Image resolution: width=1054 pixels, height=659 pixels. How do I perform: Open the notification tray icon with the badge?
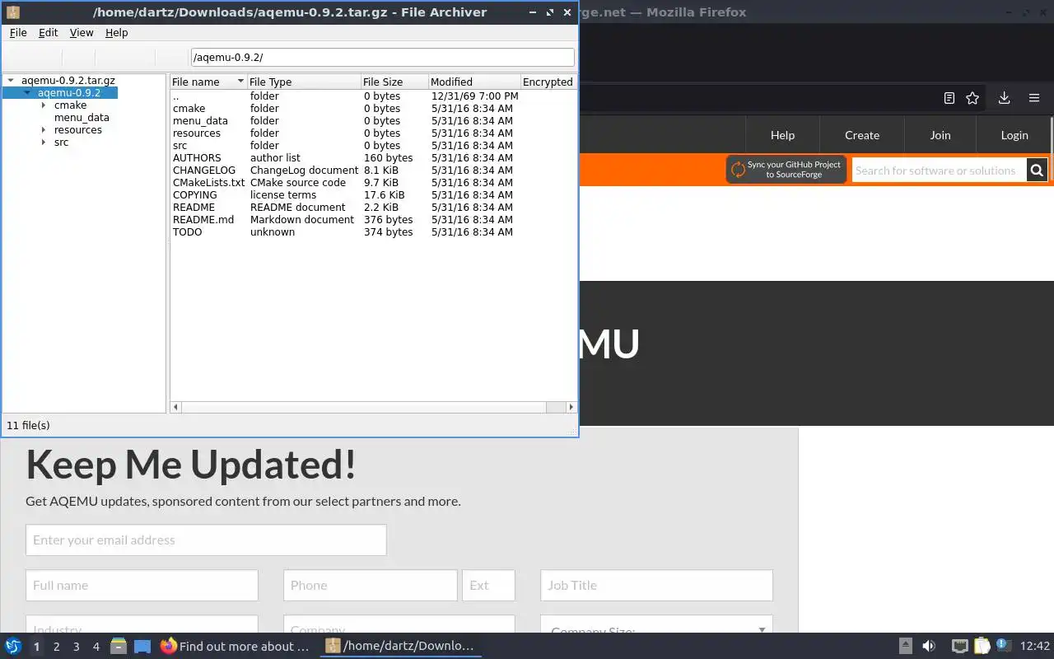[1003, 646]
